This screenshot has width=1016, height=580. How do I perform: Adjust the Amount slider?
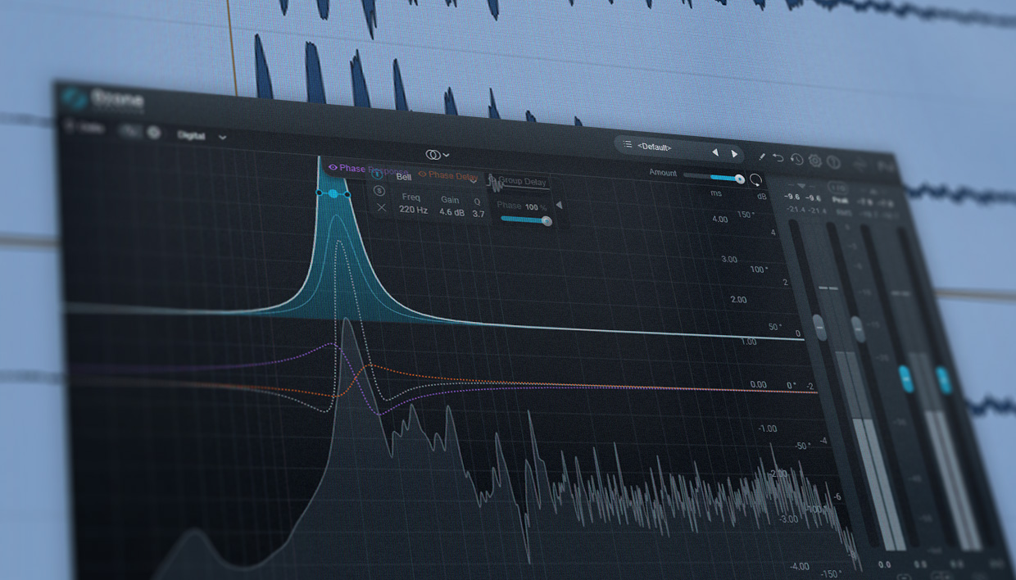tap(714, 177)
